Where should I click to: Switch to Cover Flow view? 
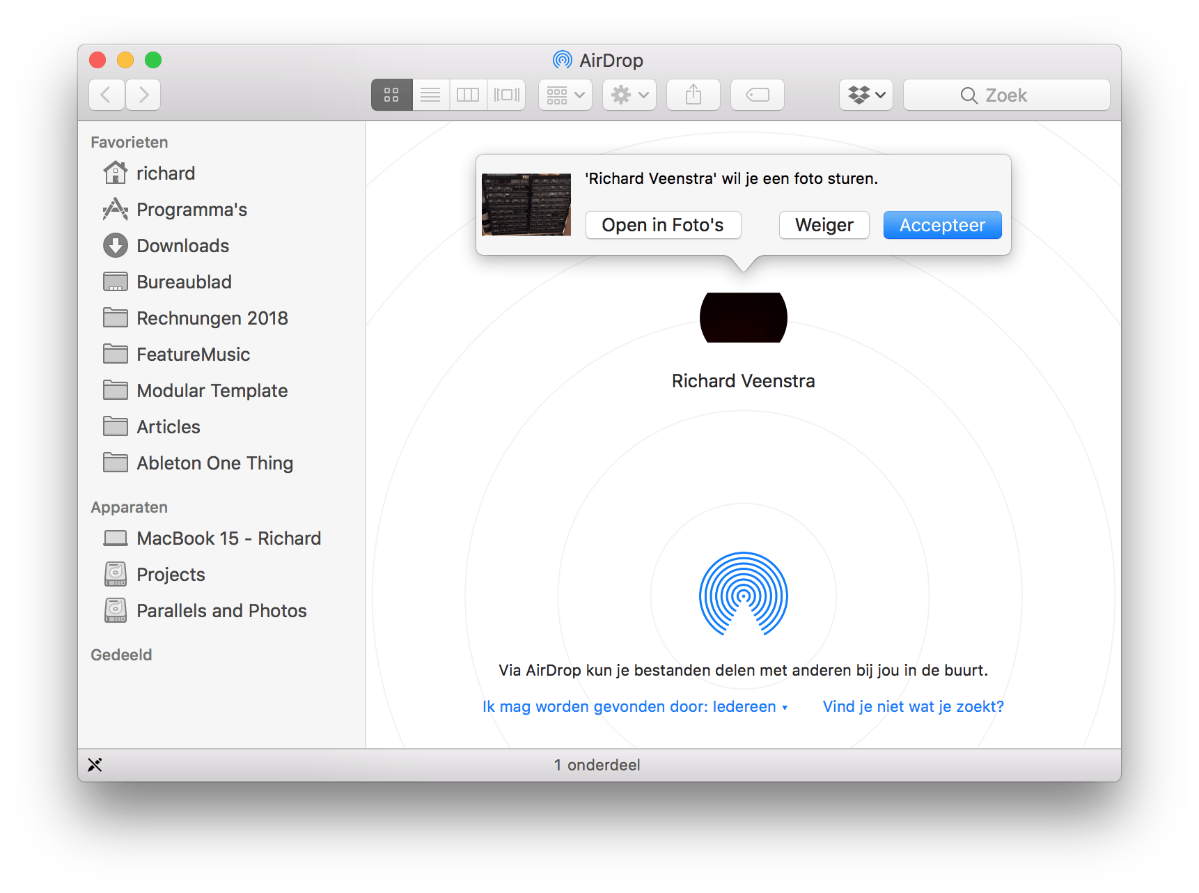pos(507,95)
